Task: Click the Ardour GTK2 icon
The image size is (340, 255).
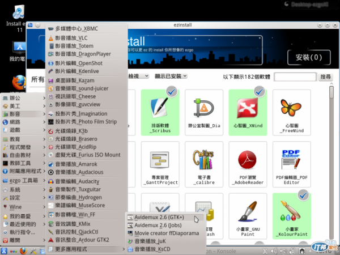Action: coord(51,240)
